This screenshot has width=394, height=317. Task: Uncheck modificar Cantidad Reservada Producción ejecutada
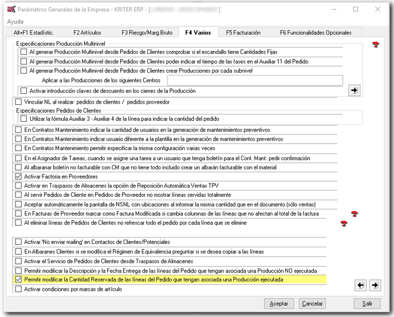pos(18,280)
